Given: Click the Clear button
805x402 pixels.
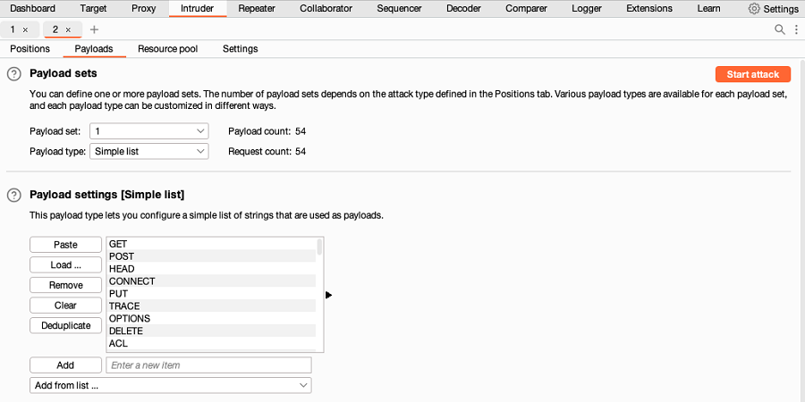Looking at the screenshot, I should click(x=65, y=306).
